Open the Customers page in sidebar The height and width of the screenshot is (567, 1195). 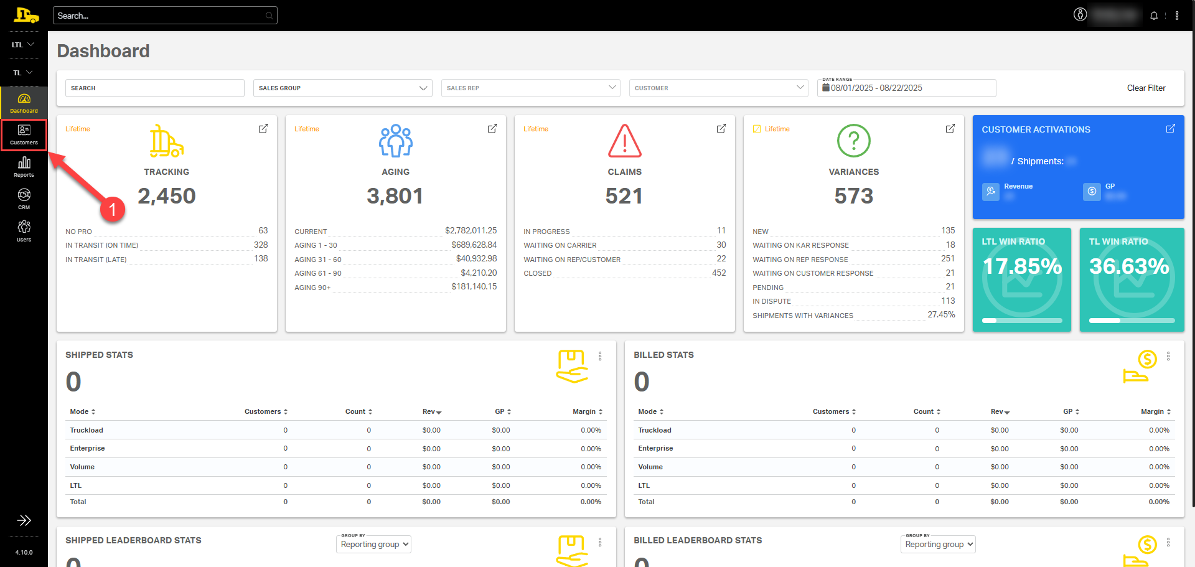24,134
